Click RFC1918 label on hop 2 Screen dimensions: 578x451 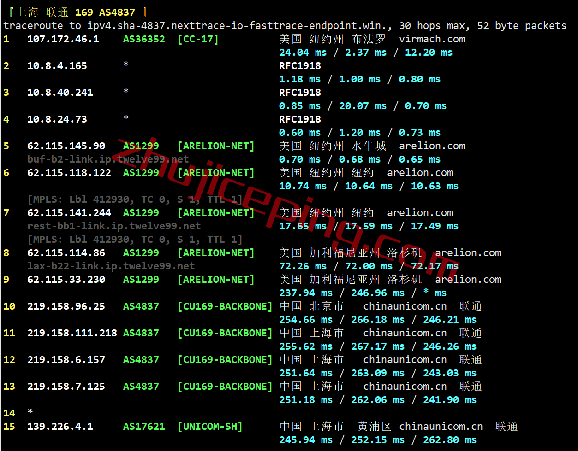coord(300,66)
